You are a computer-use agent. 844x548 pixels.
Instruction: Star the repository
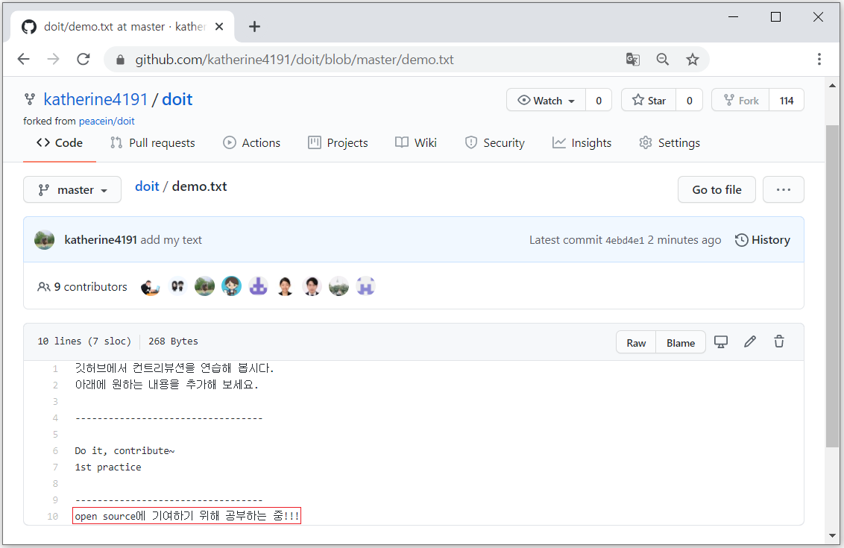[x=649, y=101]
